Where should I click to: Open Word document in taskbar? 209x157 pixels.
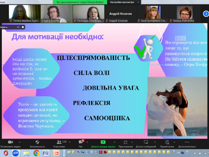pos(46,153)
